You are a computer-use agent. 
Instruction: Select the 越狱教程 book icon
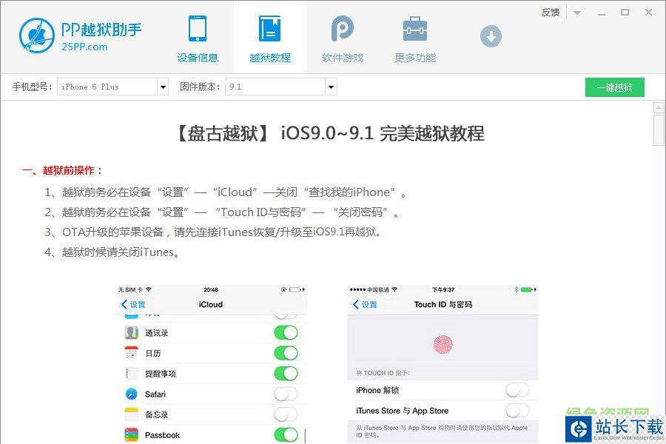[270, 30]
